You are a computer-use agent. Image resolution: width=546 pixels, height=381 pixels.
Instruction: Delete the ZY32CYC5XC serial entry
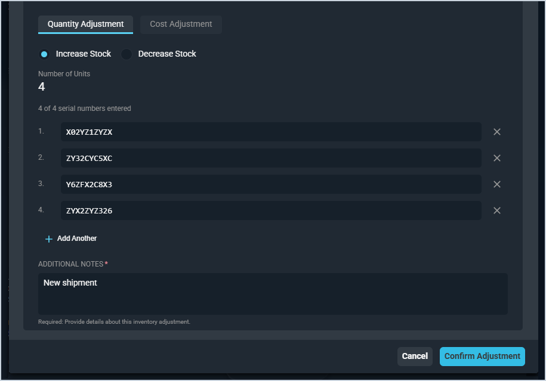tap(496, 158)
